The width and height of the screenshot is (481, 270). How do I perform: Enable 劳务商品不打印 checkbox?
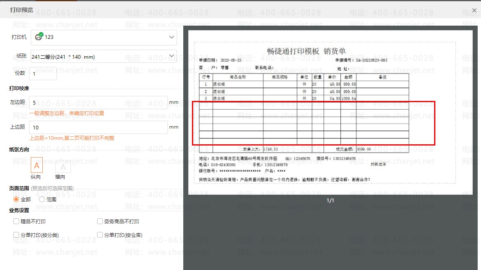(100, 221)
